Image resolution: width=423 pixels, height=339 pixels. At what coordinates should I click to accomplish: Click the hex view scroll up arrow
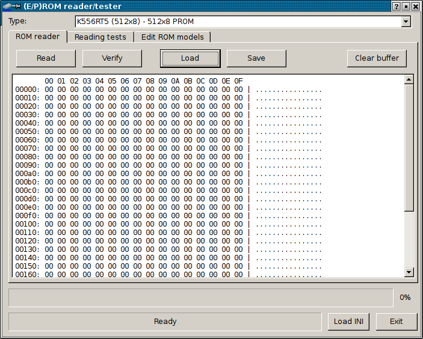[x=409, y=79]
